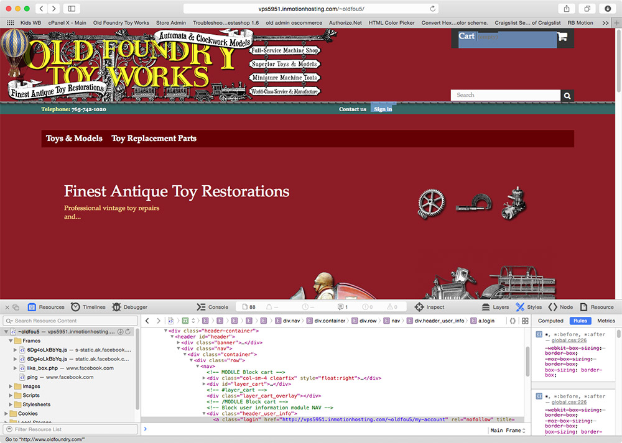Open the Main Frame context selector

(x=508, y=431)
